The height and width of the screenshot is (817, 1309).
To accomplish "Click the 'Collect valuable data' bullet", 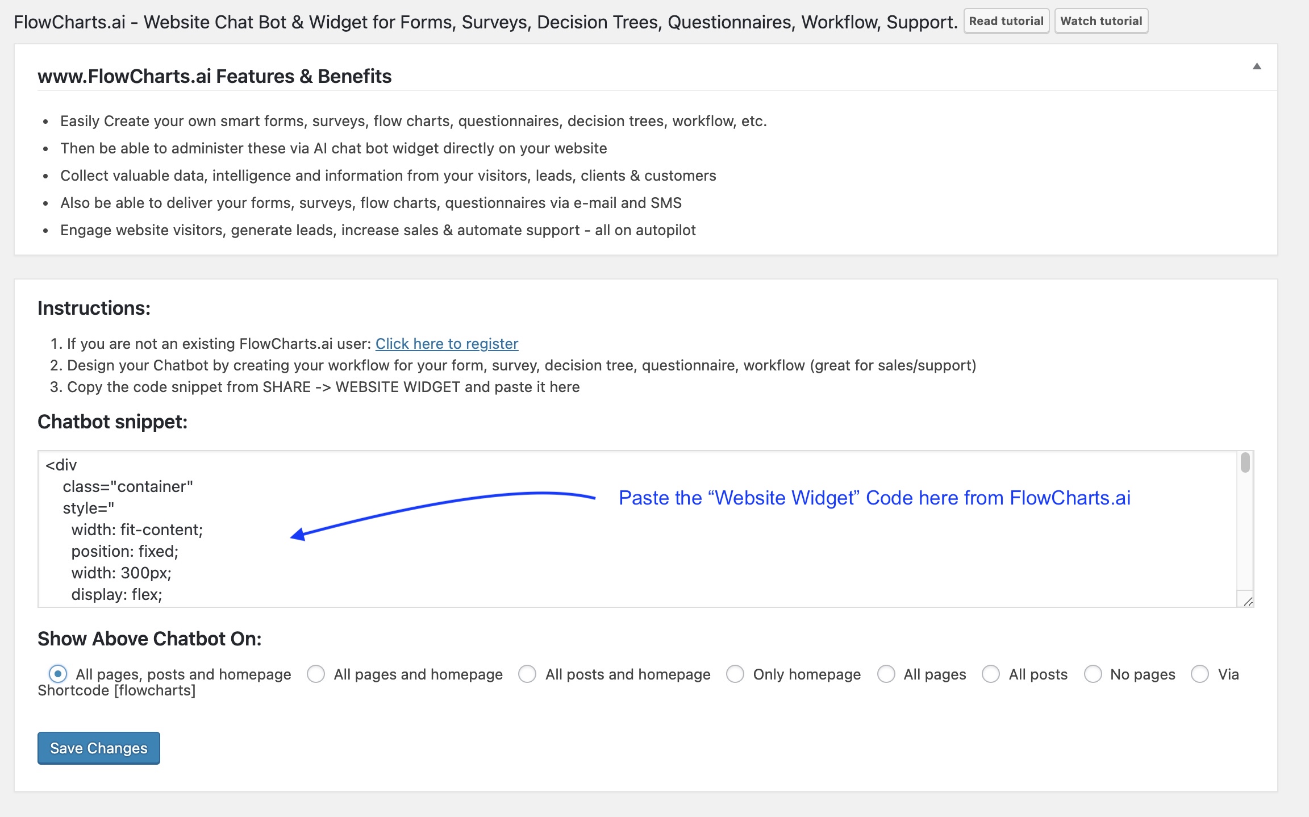I will pos(388,176).
